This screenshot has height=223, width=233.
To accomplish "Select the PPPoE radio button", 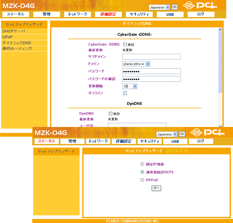I will [x=142, y=180].
